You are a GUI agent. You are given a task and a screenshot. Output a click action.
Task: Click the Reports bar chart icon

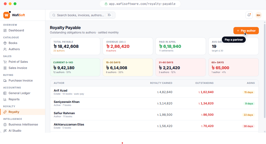(5, 99)
